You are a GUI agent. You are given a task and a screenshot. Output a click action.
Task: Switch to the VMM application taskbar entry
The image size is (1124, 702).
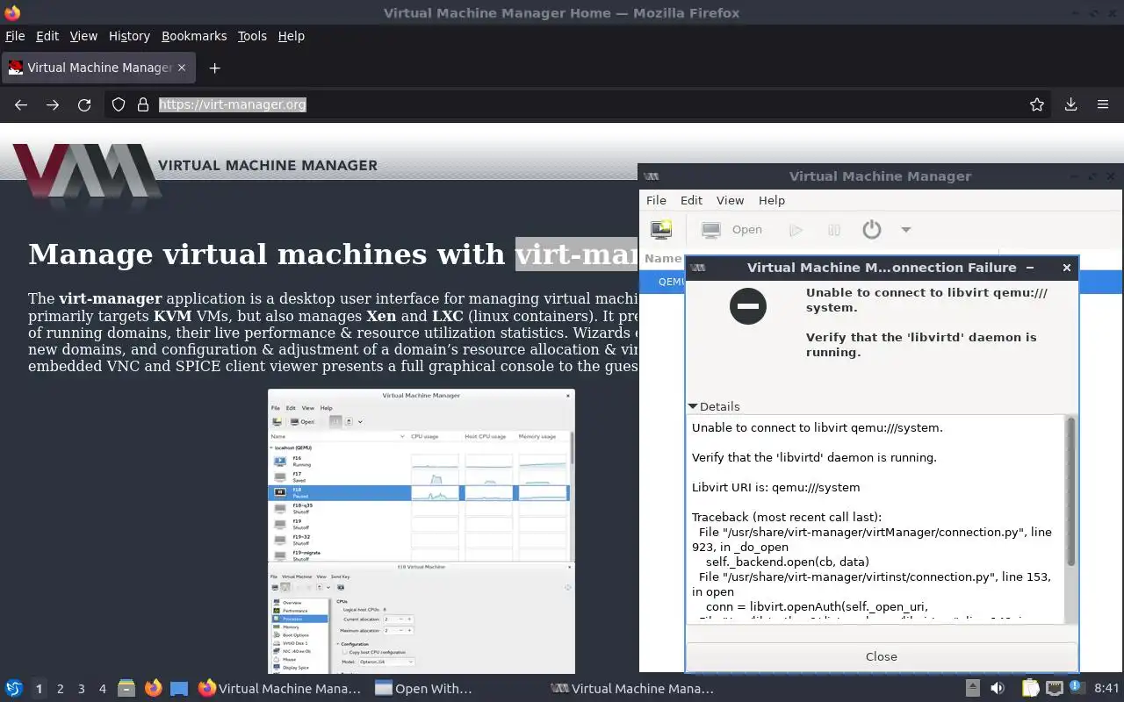tap(632, 689)
